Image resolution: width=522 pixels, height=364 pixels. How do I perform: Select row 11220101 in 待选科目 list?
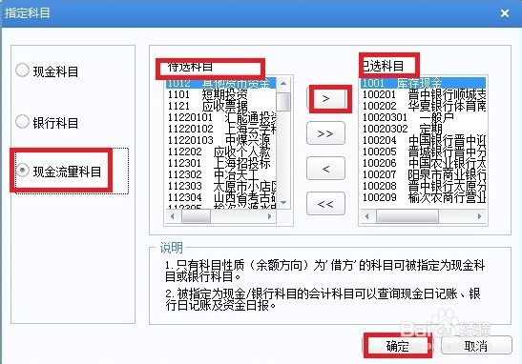pyautogui.click(x=220, y=117)
